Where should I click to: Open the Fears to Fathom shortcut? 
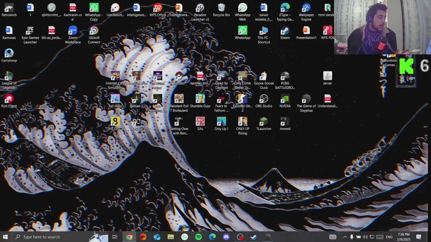tap(221, 104)
